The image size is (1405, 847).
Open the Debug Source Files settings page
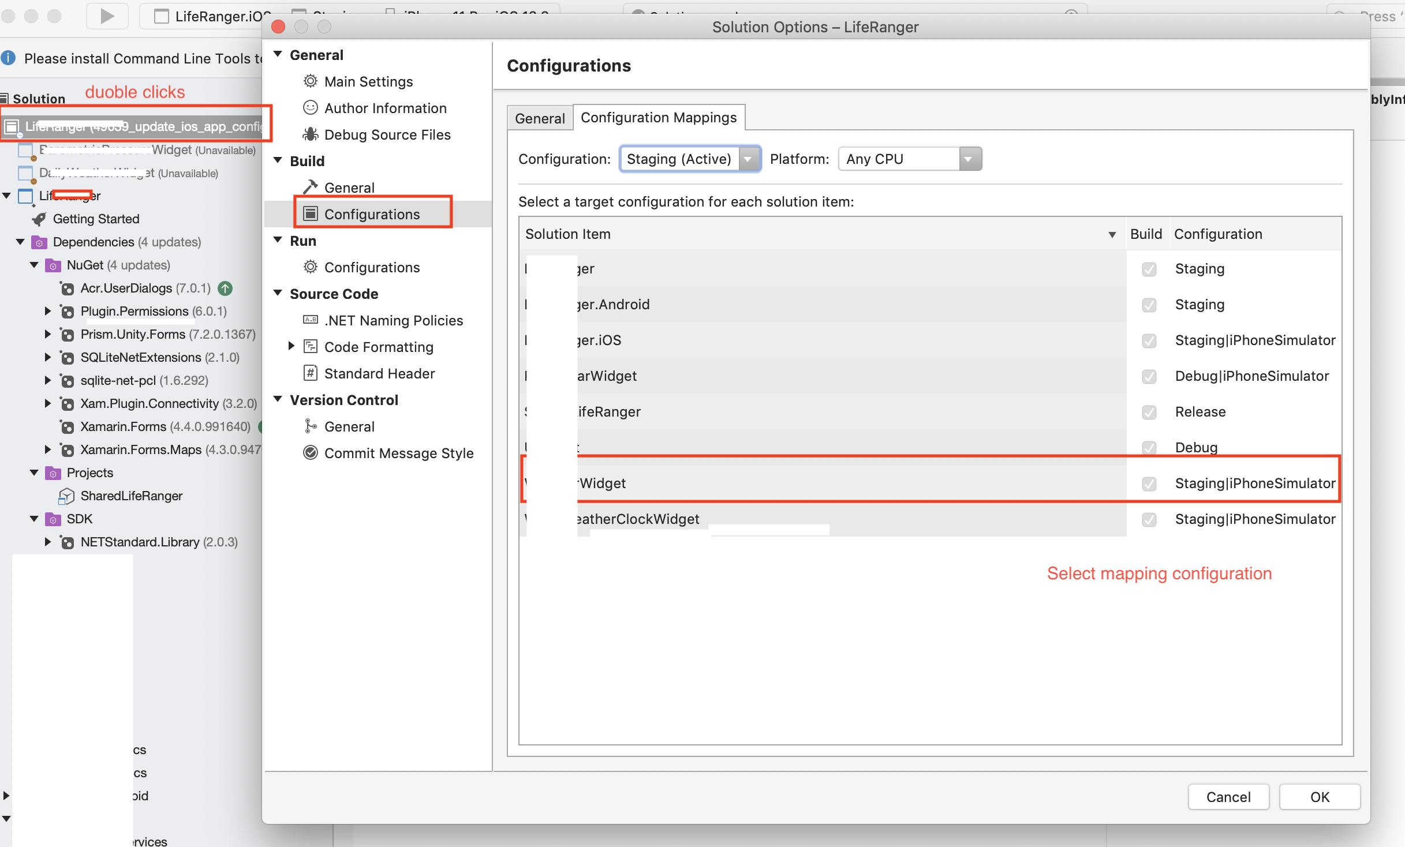[387, 134]
